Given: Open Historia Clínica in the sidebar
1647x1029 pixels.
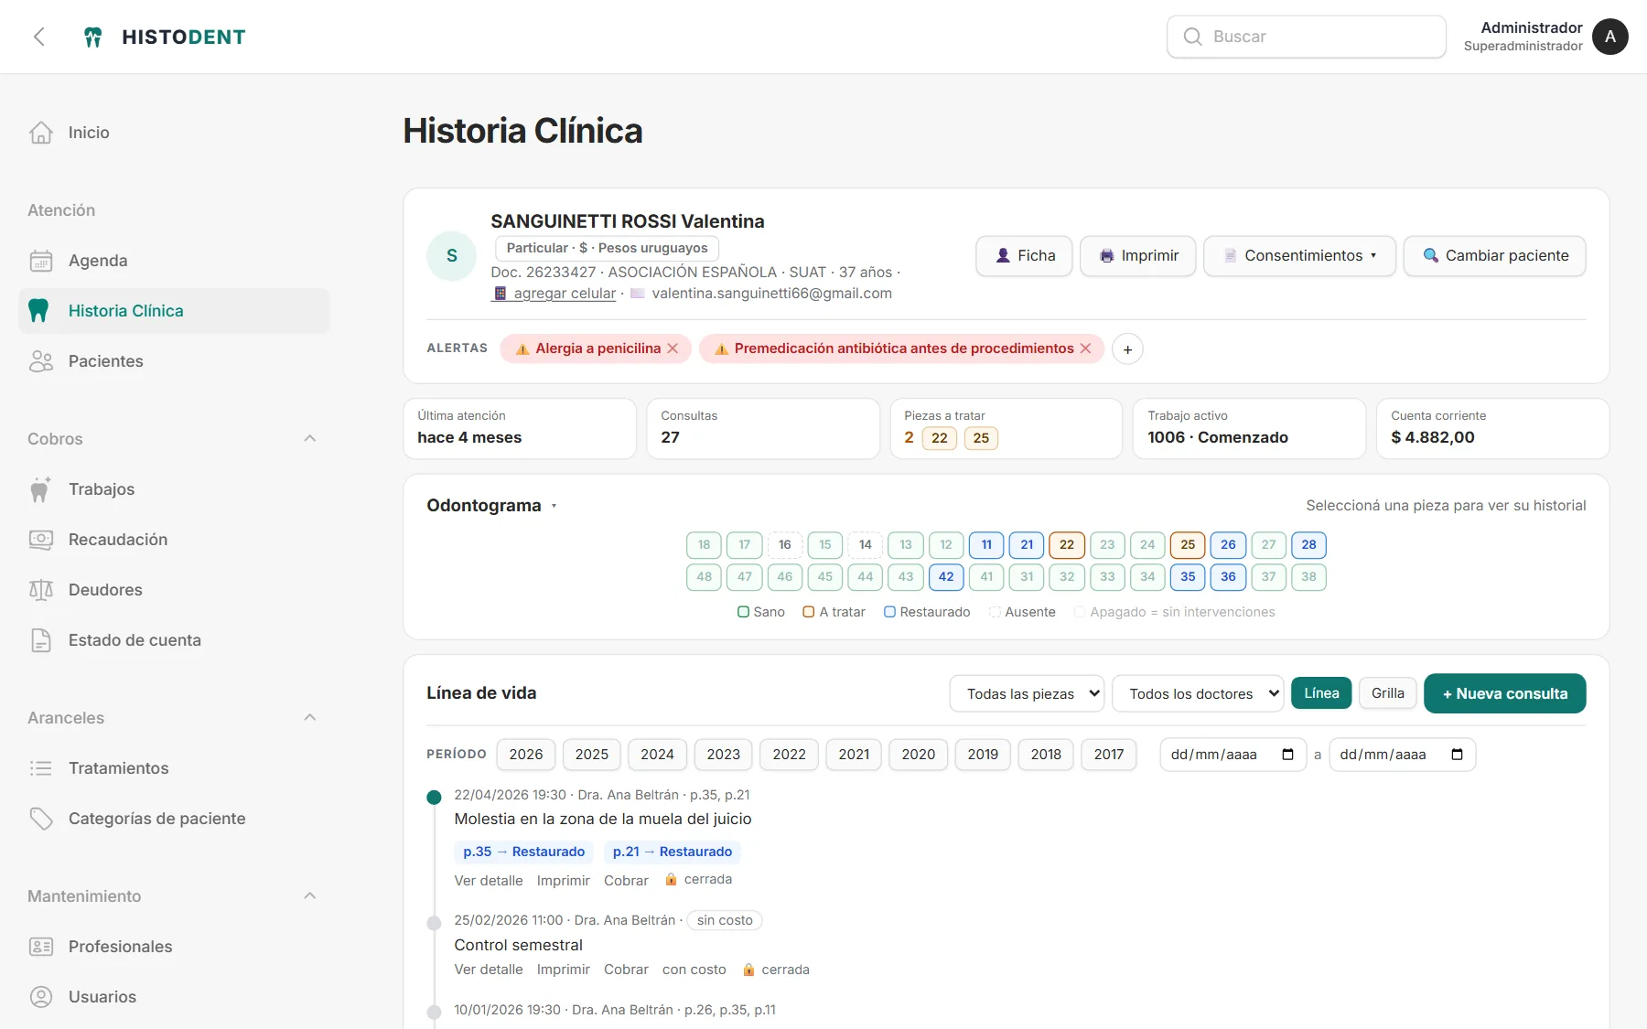Looking at the screenshot, I should click(x=174, y=311).
